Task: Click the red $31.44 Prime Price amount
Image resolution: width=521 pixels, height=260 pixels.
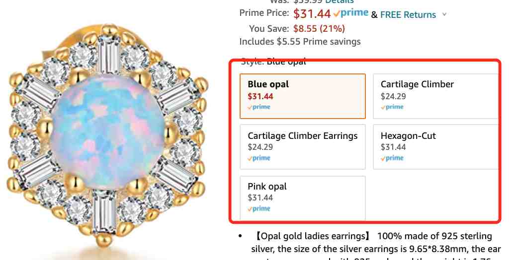Action: pos(312,13)
